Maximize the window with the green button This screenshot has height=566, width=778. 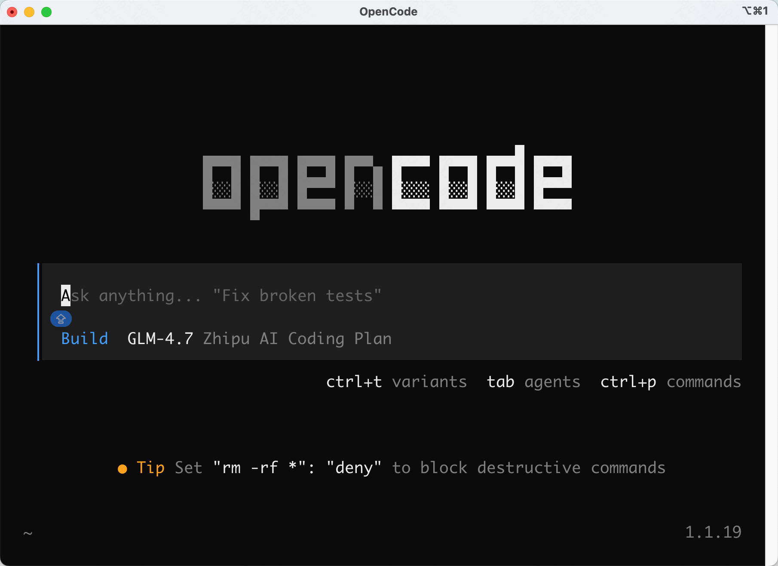(46, 12)
